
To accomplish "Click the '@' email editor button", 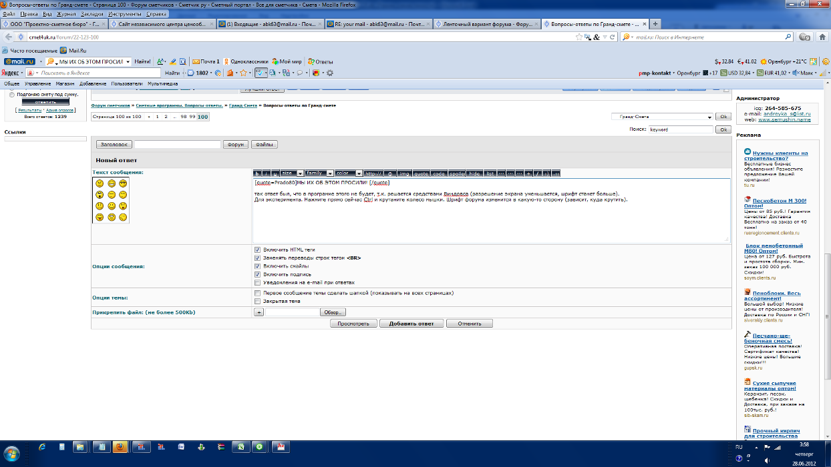I will coord(391,173).
